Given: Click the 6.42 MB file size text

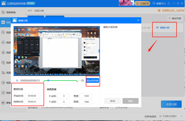Looking at the screenshot, I should tap(146, 28).
